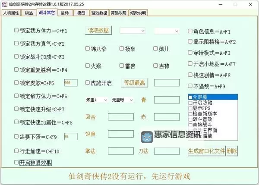Viewport: 259px width, 185px height.
Task: Click the 青 value input field
Action: pos(167,100)
